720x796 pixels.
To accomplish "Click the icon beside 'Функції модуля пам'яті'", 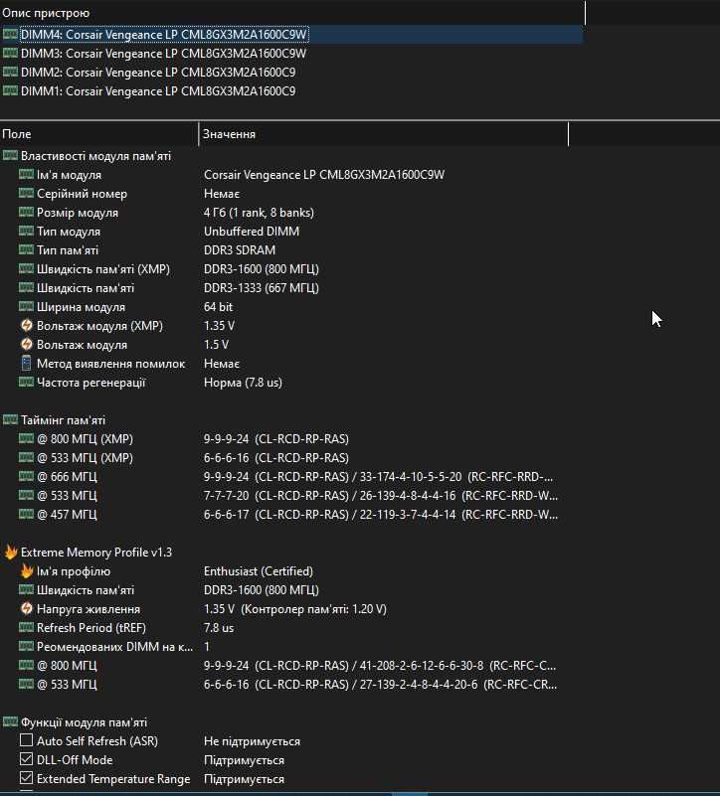I will (10, 721).
